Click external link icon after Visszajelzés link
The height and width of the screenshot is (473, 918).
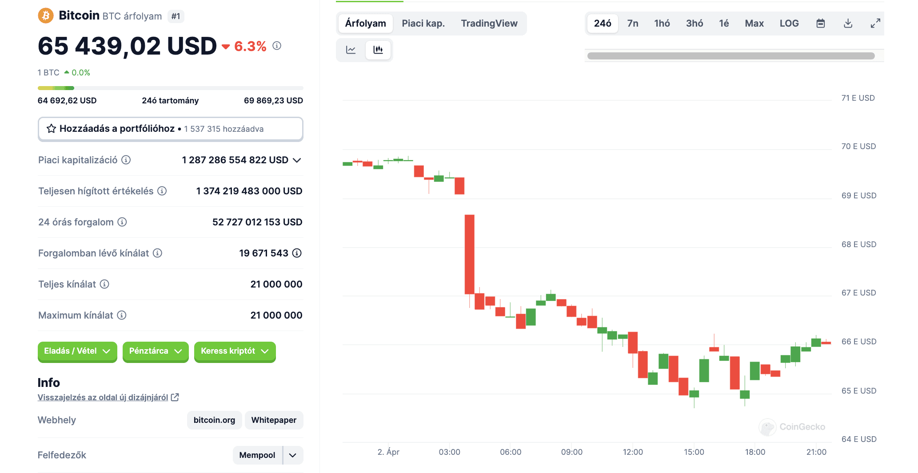(x=175, y=397)
